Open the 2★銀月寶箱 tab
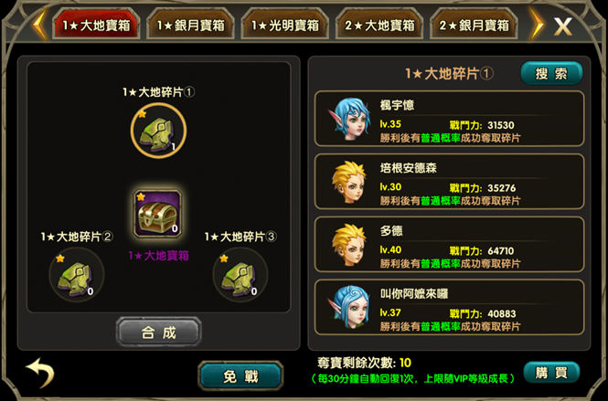608x401 pixels. click(x=474, y=26)
